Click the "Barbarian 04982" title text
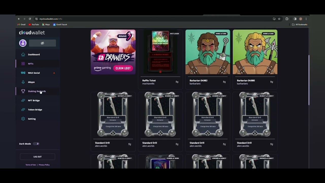The image size is (325, 183). click(x=199, y=81)
